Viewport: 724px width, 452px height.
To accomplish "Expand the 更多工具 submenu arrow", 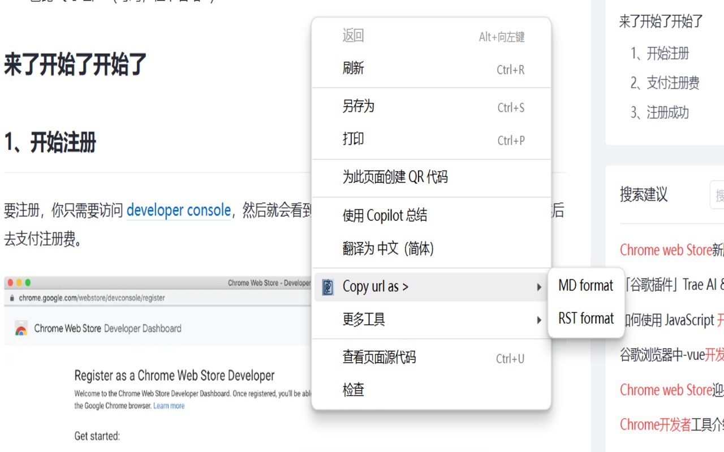I will pos(539,320).
